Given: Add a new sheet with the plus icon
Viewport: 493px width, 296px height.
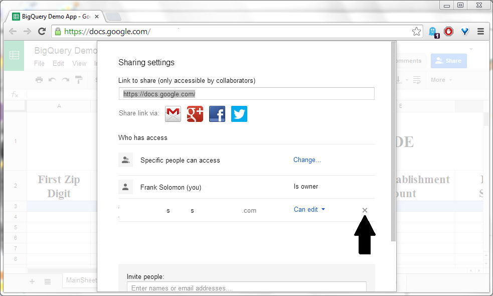Looking at the screenshot, I should 32,281.
